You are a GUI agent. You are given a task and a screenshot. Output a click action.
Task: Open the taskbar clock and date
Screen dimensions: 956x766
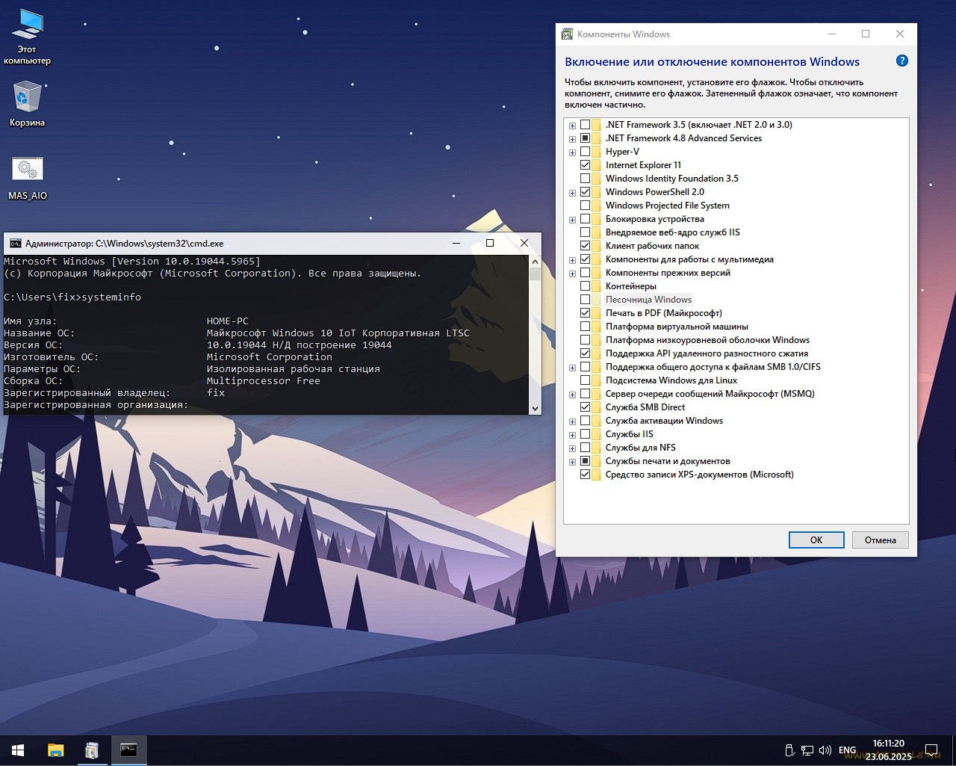click(889, 750)
